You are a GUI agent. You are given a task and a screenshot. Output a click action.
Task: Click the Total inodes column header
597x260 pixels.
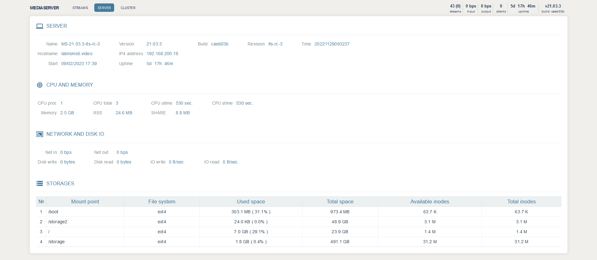pos(521,202)
